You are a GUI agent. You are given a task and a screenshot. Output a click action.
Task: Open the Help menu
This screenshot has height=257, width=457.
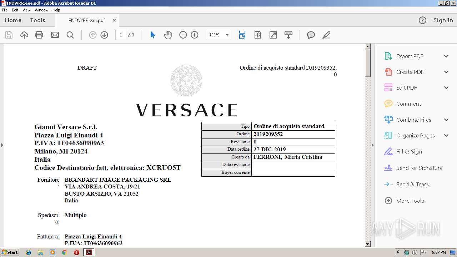[56, 10]
